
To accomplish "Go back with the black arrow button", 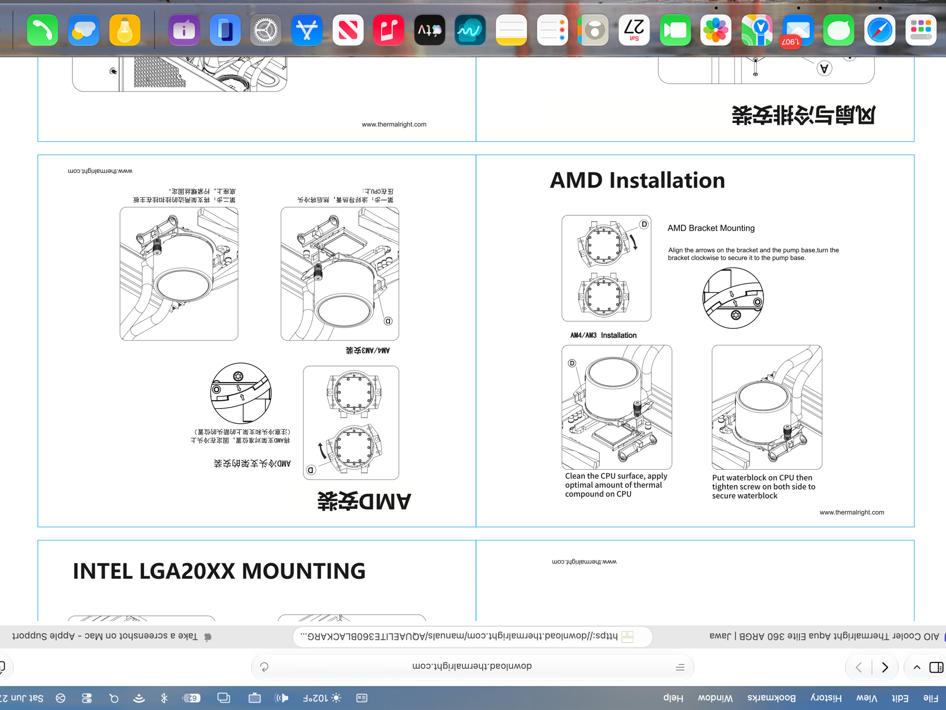I will click(x=885, y=667).
